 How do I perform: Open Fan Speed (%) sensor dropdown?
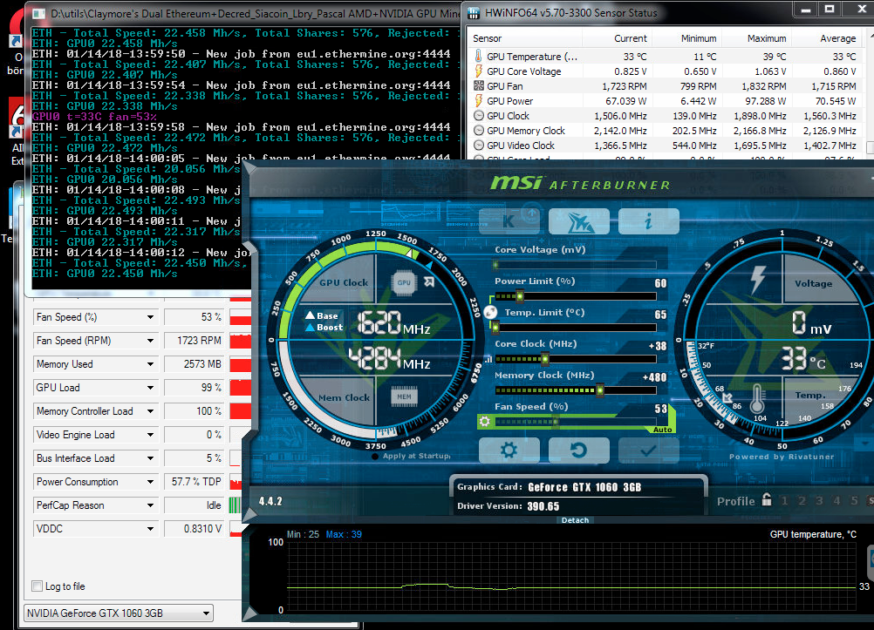pyautogui.click(x=151, y=317)
